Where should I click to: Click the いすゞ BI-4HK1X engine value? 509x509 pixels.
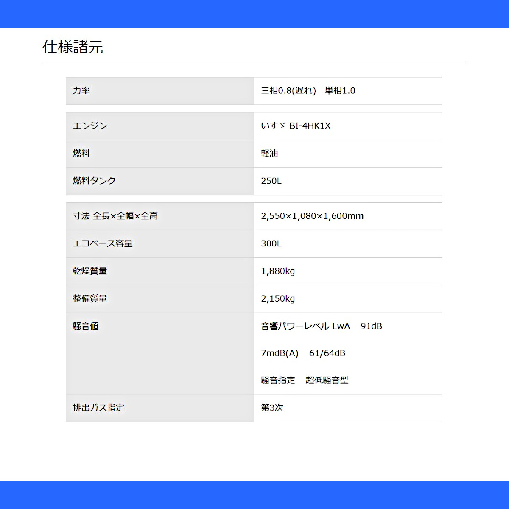tap(296, 126)
